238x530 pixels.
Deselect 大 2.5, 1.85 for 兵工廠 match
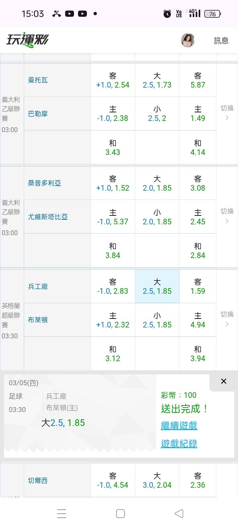157,286
